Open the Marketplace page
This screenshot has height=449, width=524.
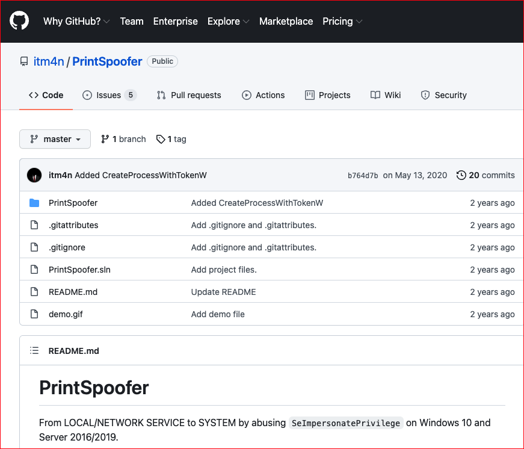pos(286,22)
